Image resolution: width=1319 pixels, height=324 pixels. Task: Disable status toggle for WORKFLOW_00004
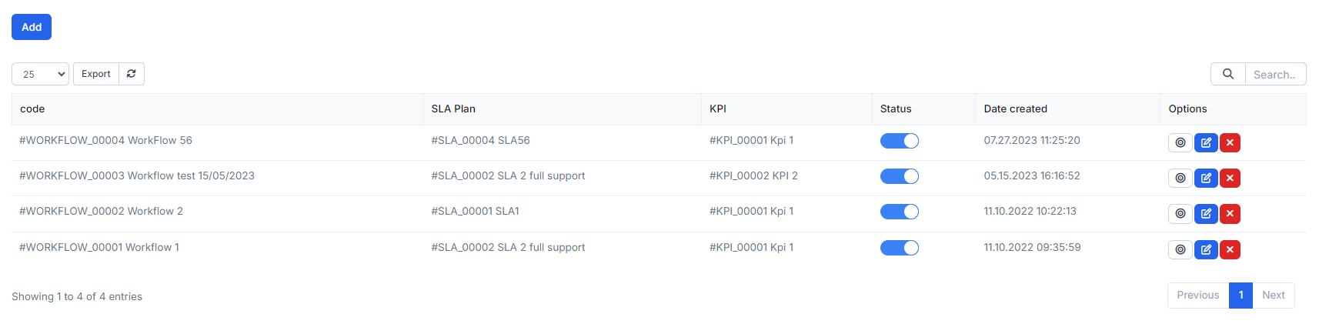(x=899, y=141)
